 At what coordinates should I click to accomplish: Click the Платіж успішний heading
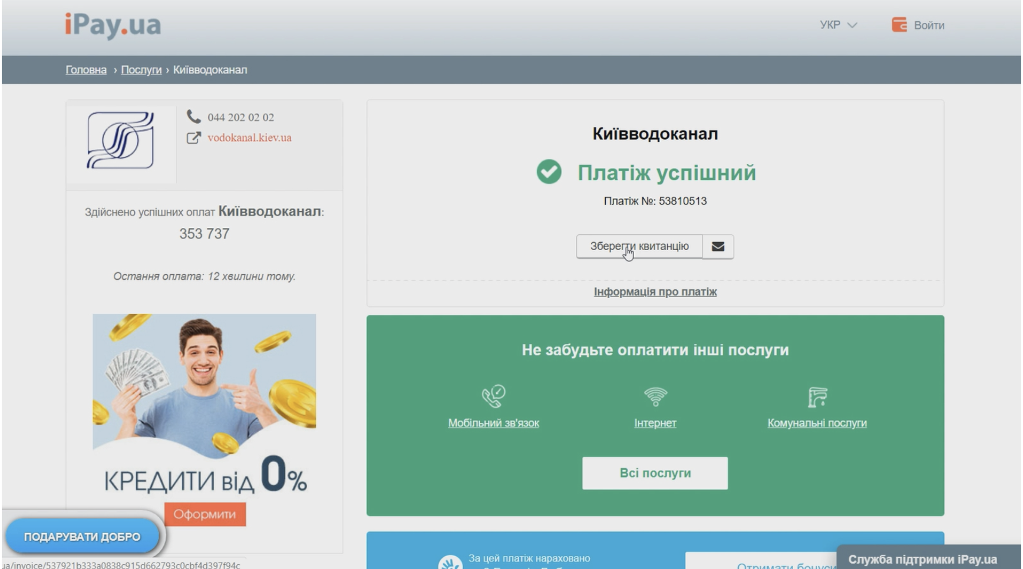pos(666,173)
